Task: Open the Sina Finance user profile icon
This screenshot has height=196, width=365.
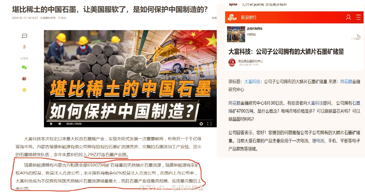Action: point(348,17)
